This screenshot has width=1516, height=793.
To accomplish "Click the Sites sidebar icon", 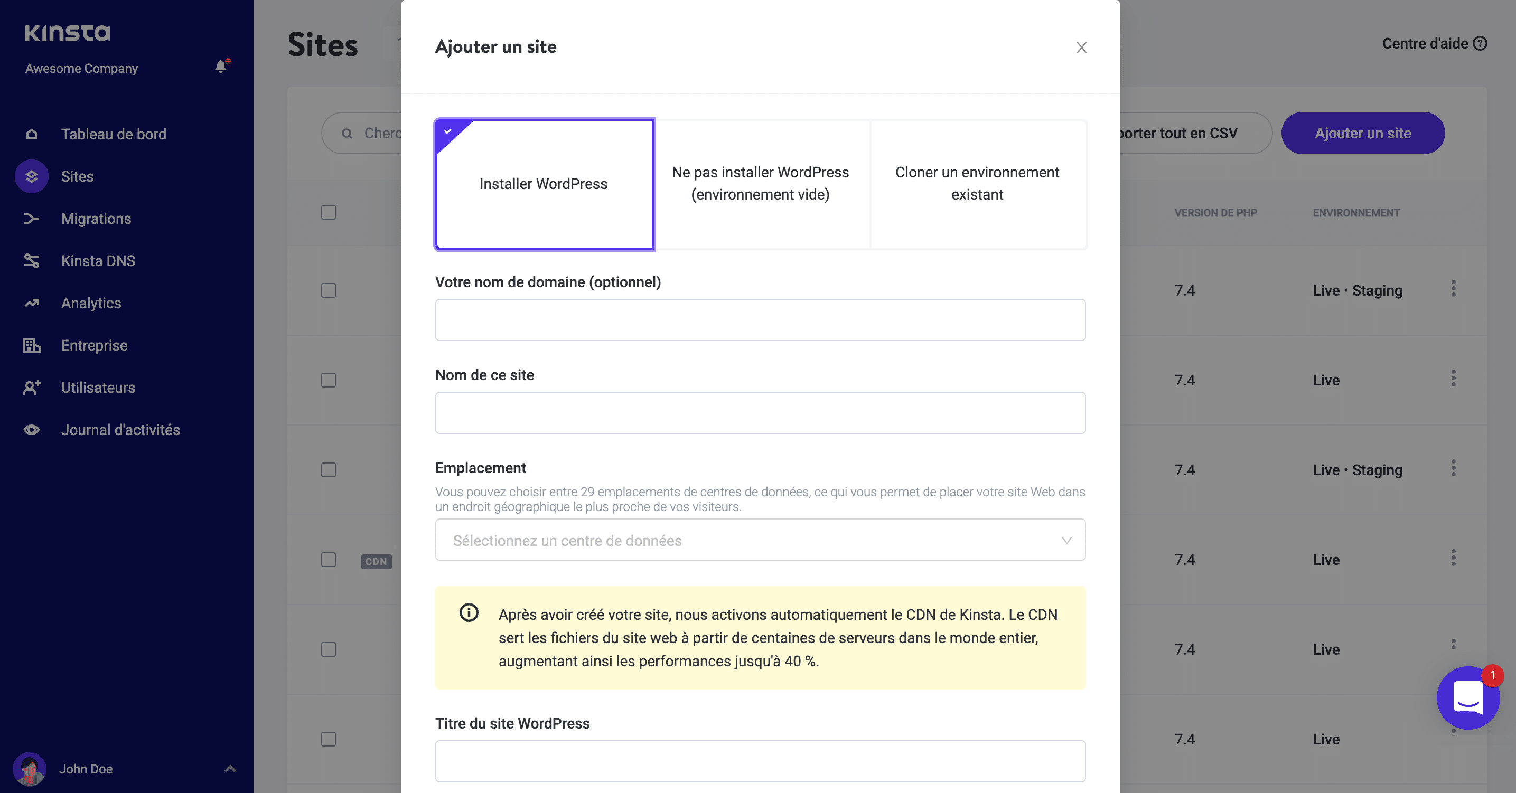I will point(31,176).
